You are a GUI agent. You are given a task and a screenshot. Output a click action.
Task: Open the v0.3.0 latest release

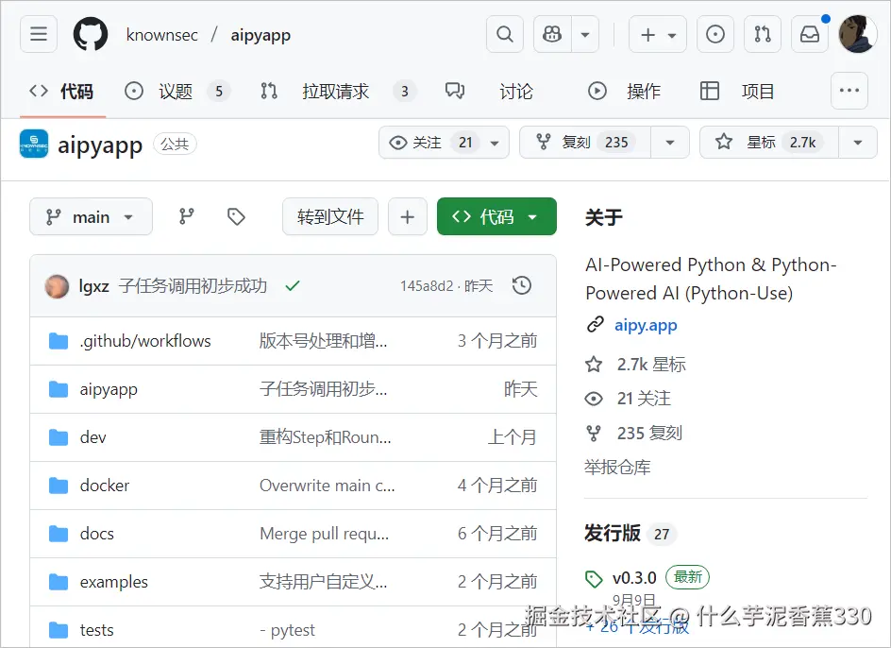(x=634, y=578)
